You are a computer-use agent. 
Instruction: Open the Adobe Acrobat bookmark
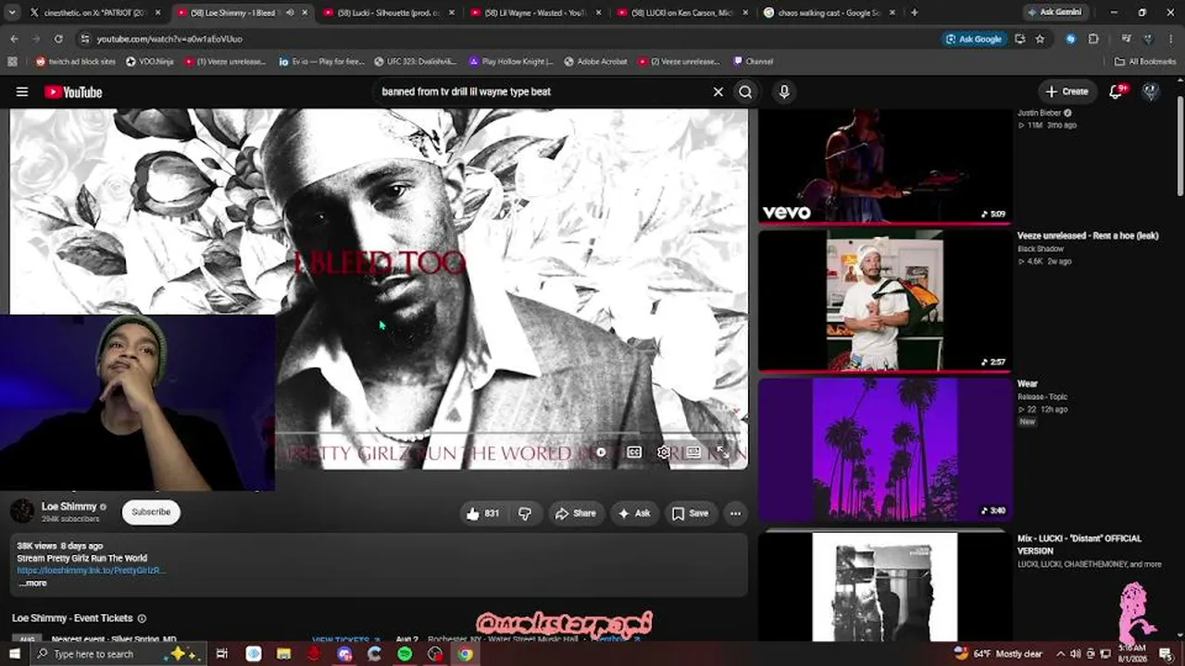pyautogui.click(x=595, y=62)
